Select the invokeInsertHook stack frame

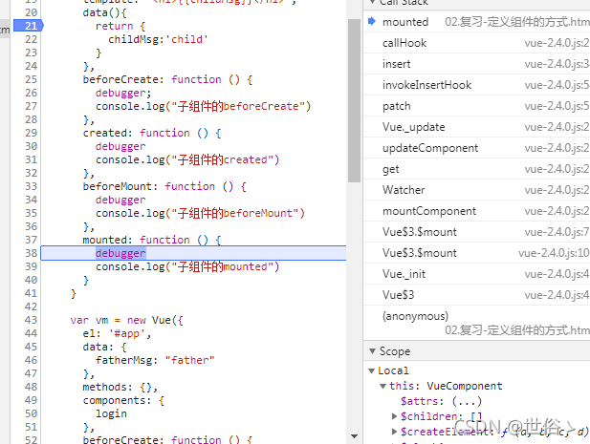coord(477,85)
